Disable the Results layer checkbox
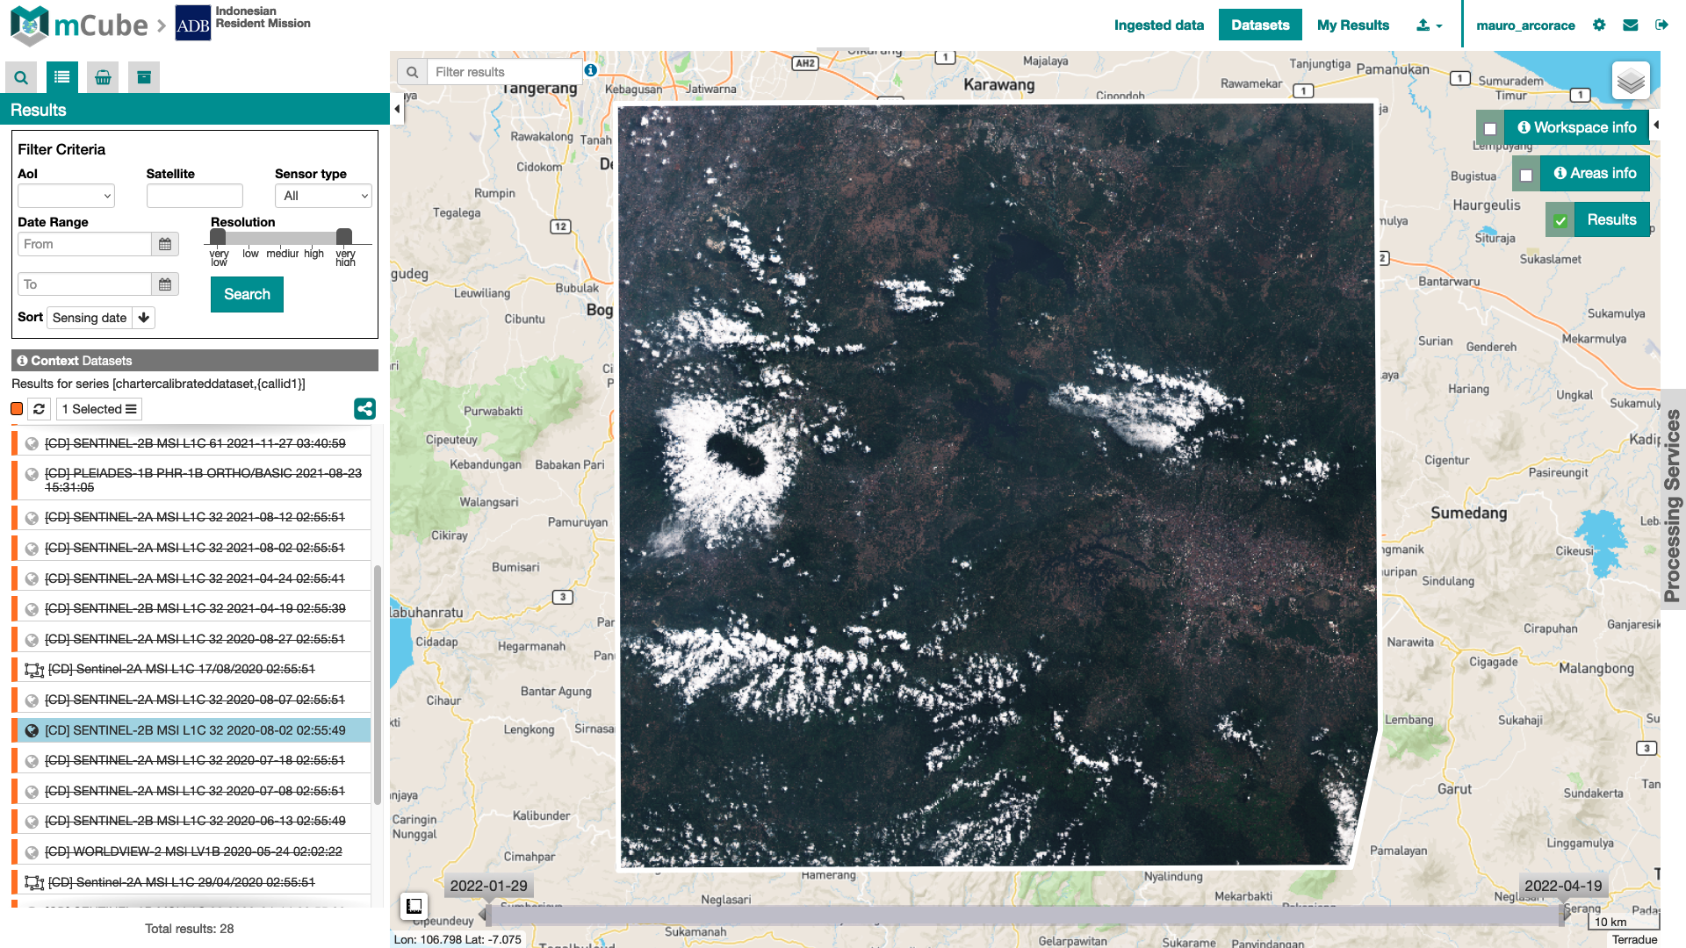This screenshot has width=1686, height=948. pos(1560,220)
